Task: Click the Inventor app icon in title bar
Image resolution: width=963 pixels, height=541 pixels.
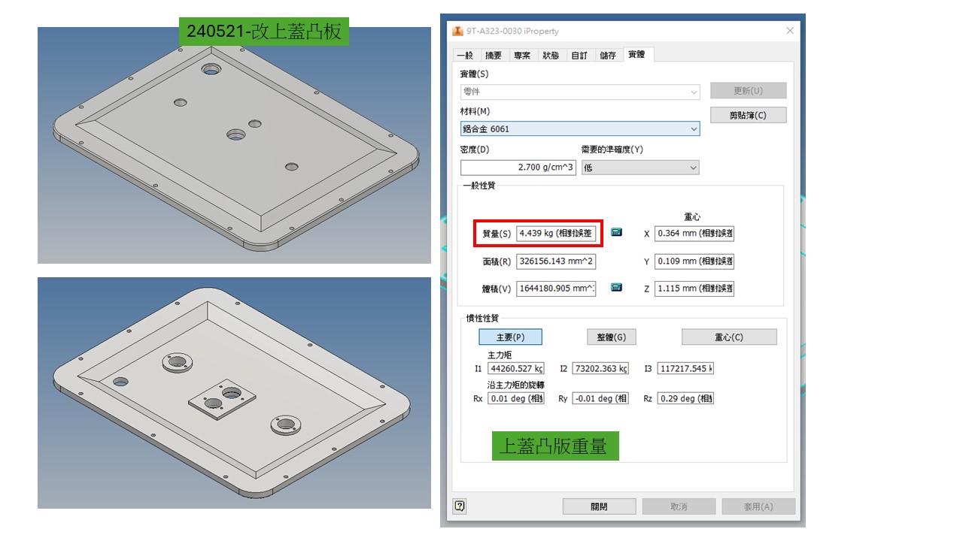Action: coord(458,31)
